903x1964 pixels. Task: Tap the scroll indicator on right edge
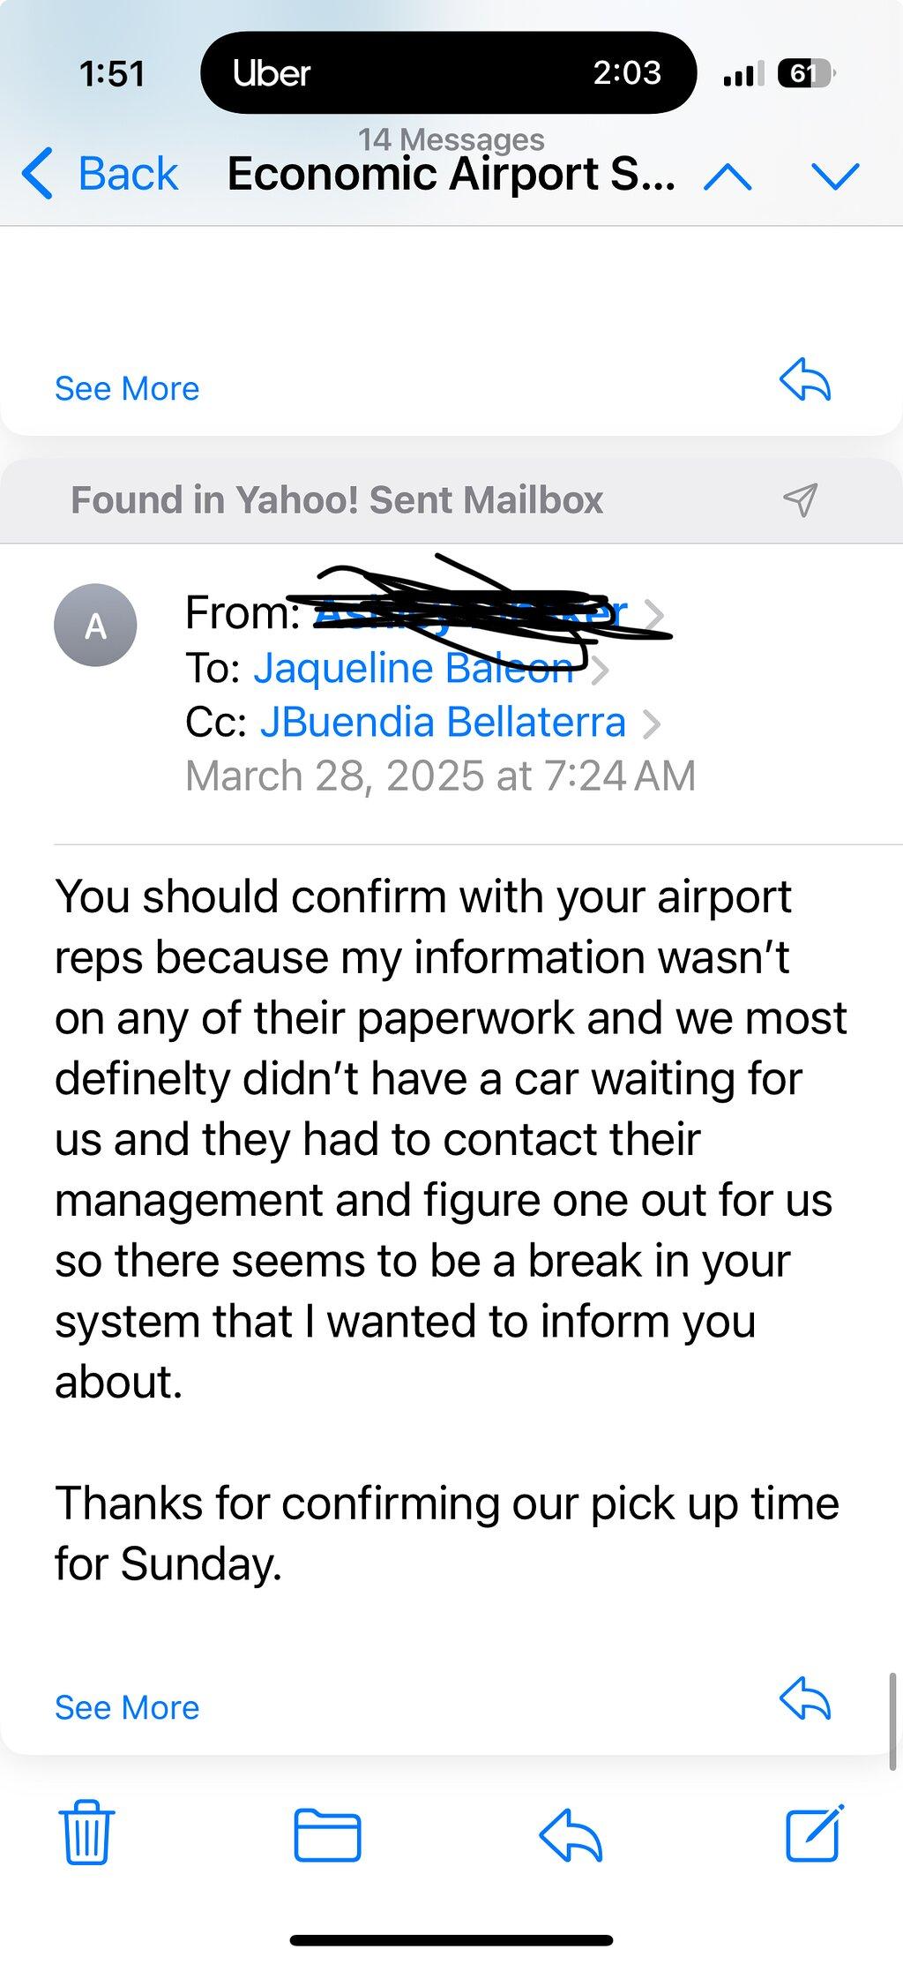[x=893, y=1721]
